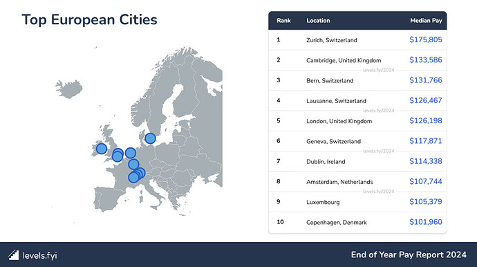
Task: Click the $107,744 median pay value
Action: [x=426, y=181]
